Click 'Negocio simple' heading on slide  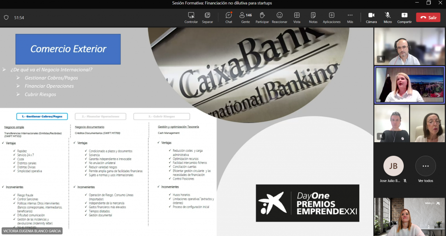(14, 127)
